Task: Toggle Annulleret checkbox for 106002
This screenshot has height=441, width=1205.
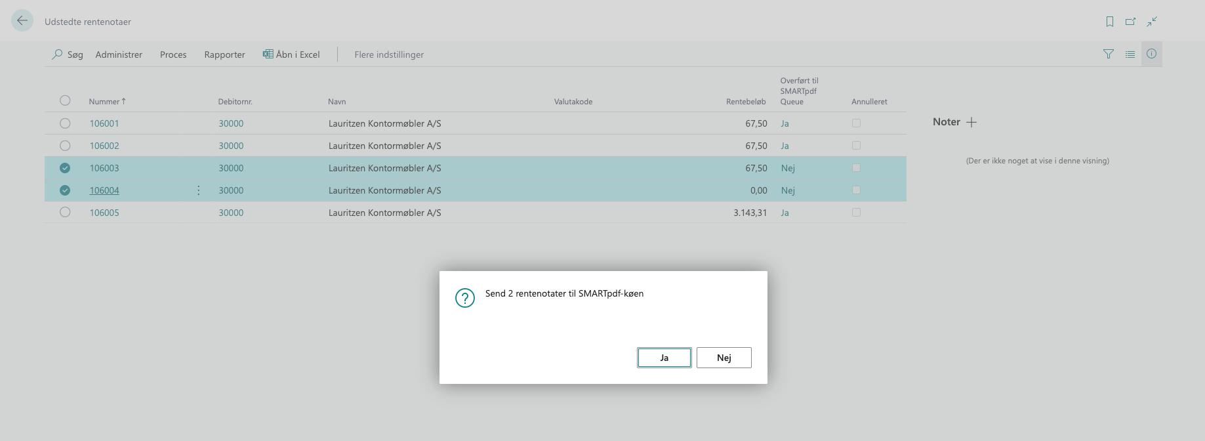Action: [856, 146]
